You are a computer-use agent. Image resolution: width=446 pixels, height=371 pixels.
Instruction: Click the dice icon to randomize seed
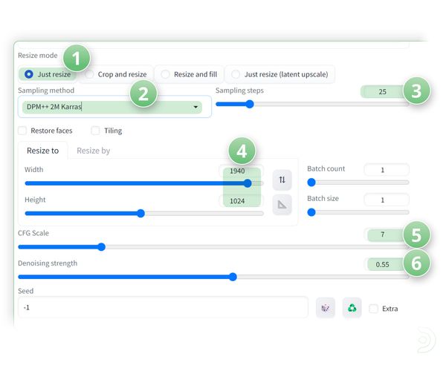[x=325, y=308]
